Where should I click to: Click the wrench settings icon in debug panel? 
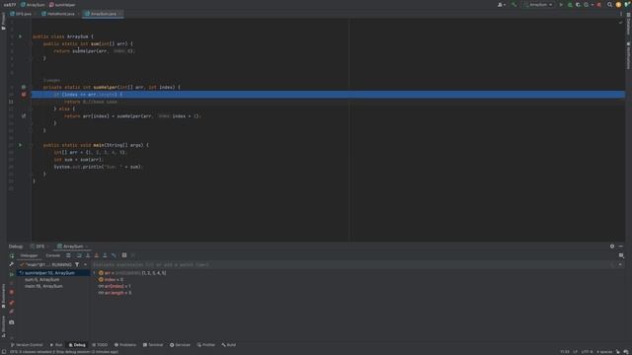(x=11, y=264)
